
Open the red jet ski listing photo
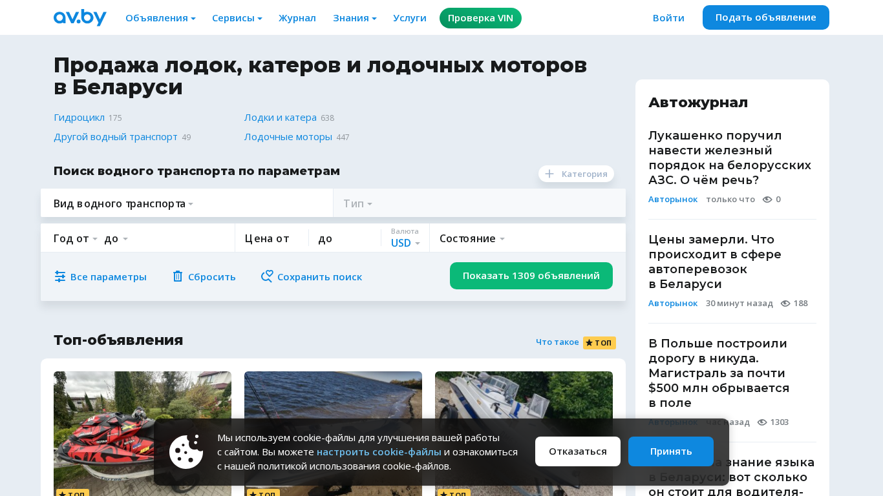(x=142, y=433)
